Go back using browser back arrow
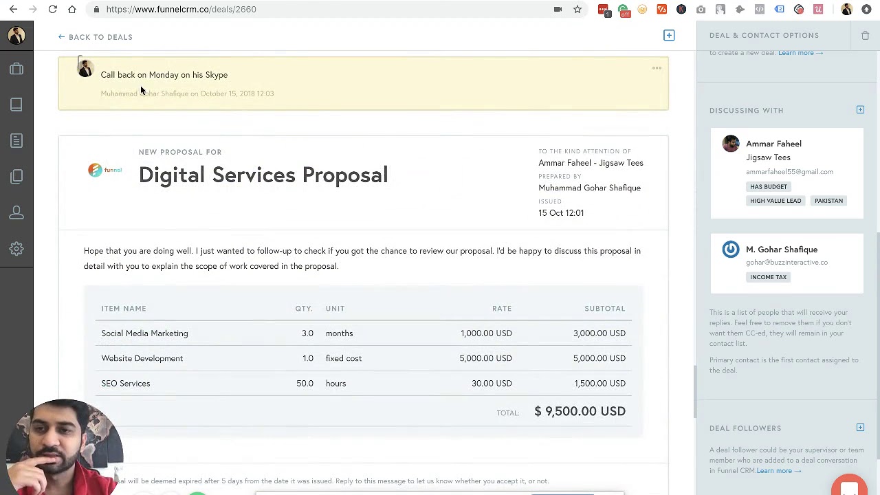880x495 pixels. click(x=14, y=9)
